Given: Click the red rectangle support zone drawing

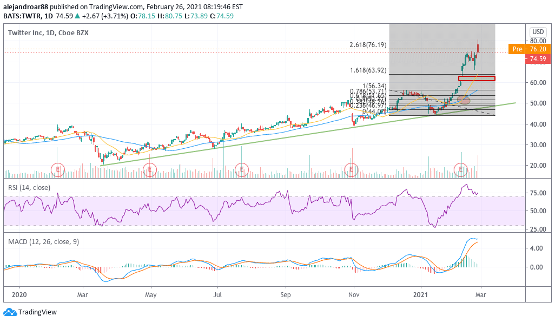Looking at the screenshot, I should click(x=477, y=78).
